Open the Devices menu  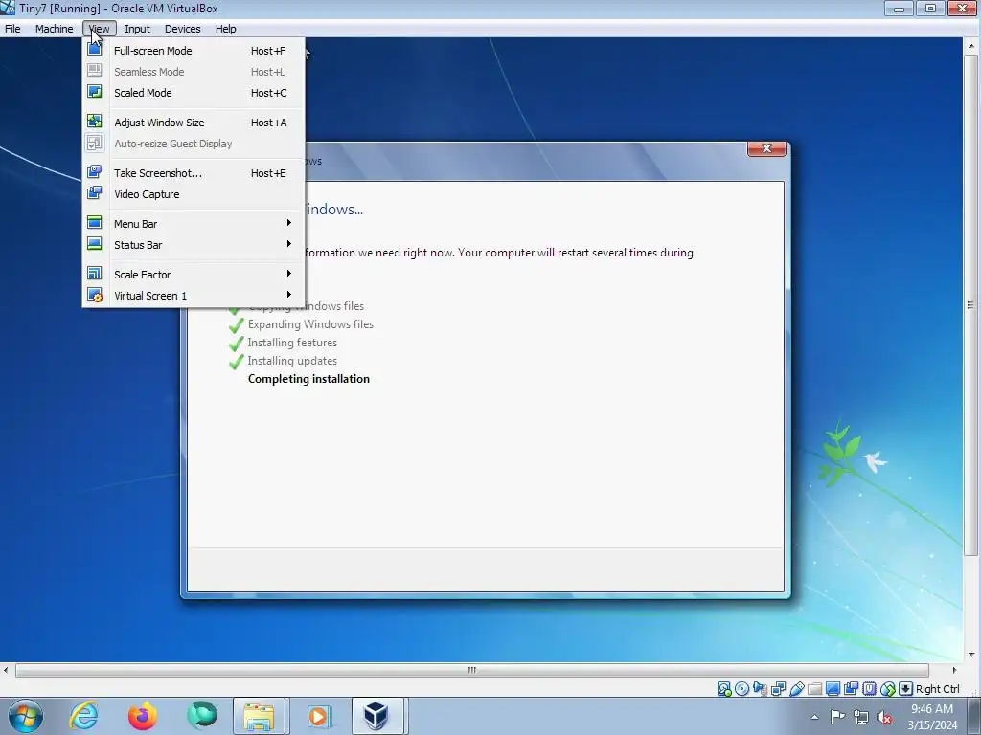pyautogui.click(x=183, y=29)
